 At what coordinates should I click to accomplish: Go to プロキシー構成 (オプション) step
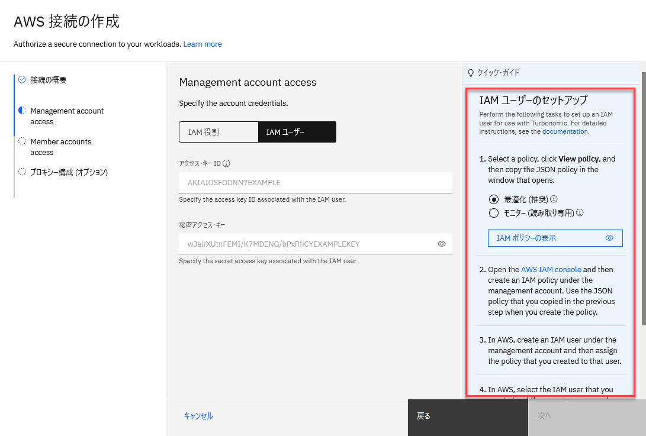tap(69, 172)
